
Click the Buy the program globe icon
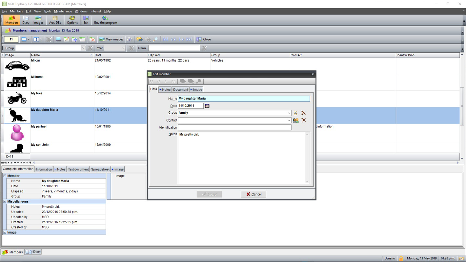106,20
